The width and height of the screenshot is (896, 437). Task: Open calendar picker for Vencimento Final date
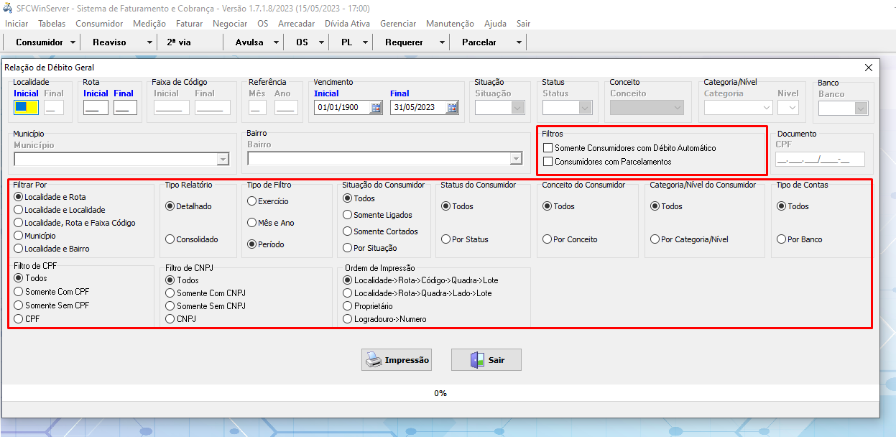(x=451, y=108)
